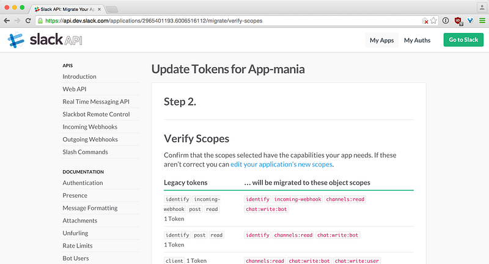Click the address bar URL

point(154,21)
